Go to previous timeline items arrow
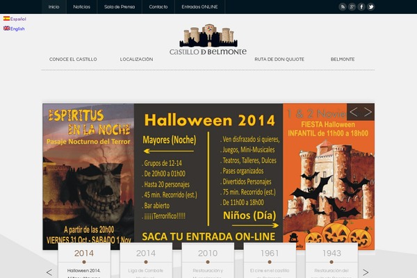 click(49, 272)
